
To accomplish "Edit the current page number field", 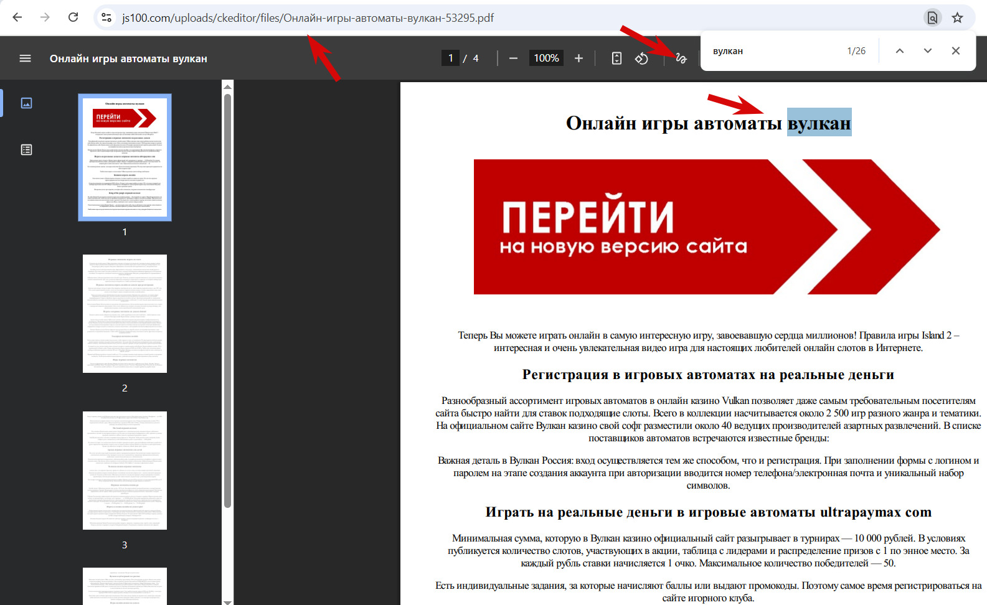I will pos(450,58).
